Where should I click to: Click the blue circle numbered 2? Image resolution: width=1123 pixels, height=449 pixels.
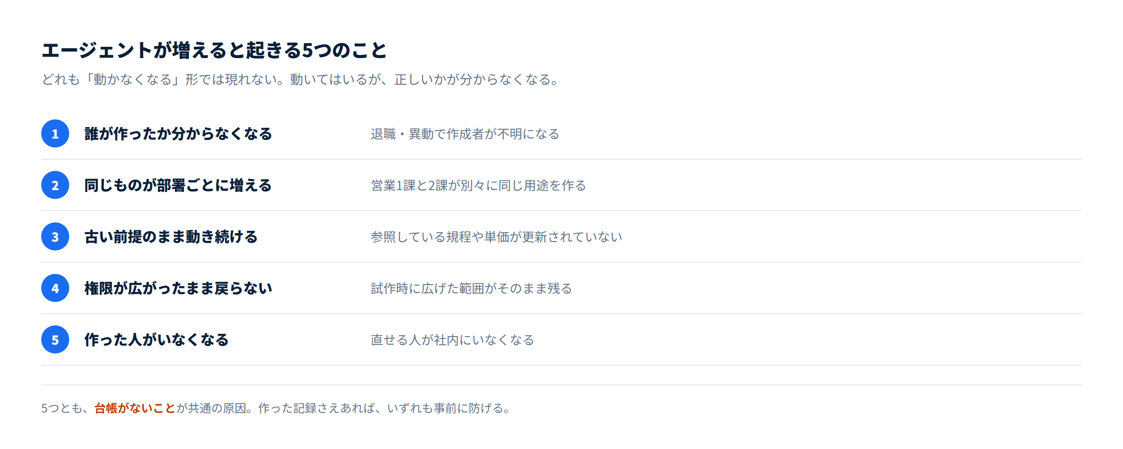[x=55, y=185]
